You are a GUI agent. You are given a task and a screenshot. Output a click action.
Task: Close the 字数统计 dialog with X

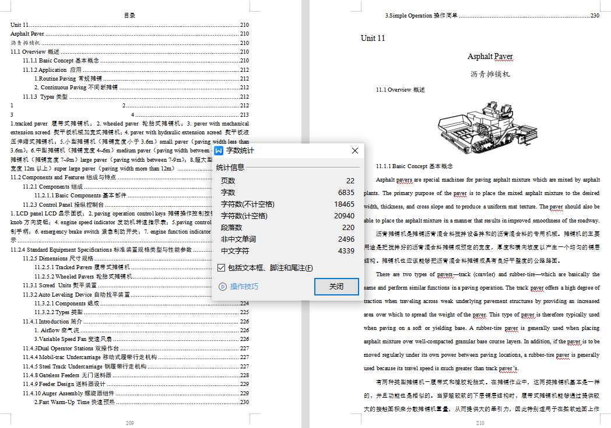click(x=354, y=151)
